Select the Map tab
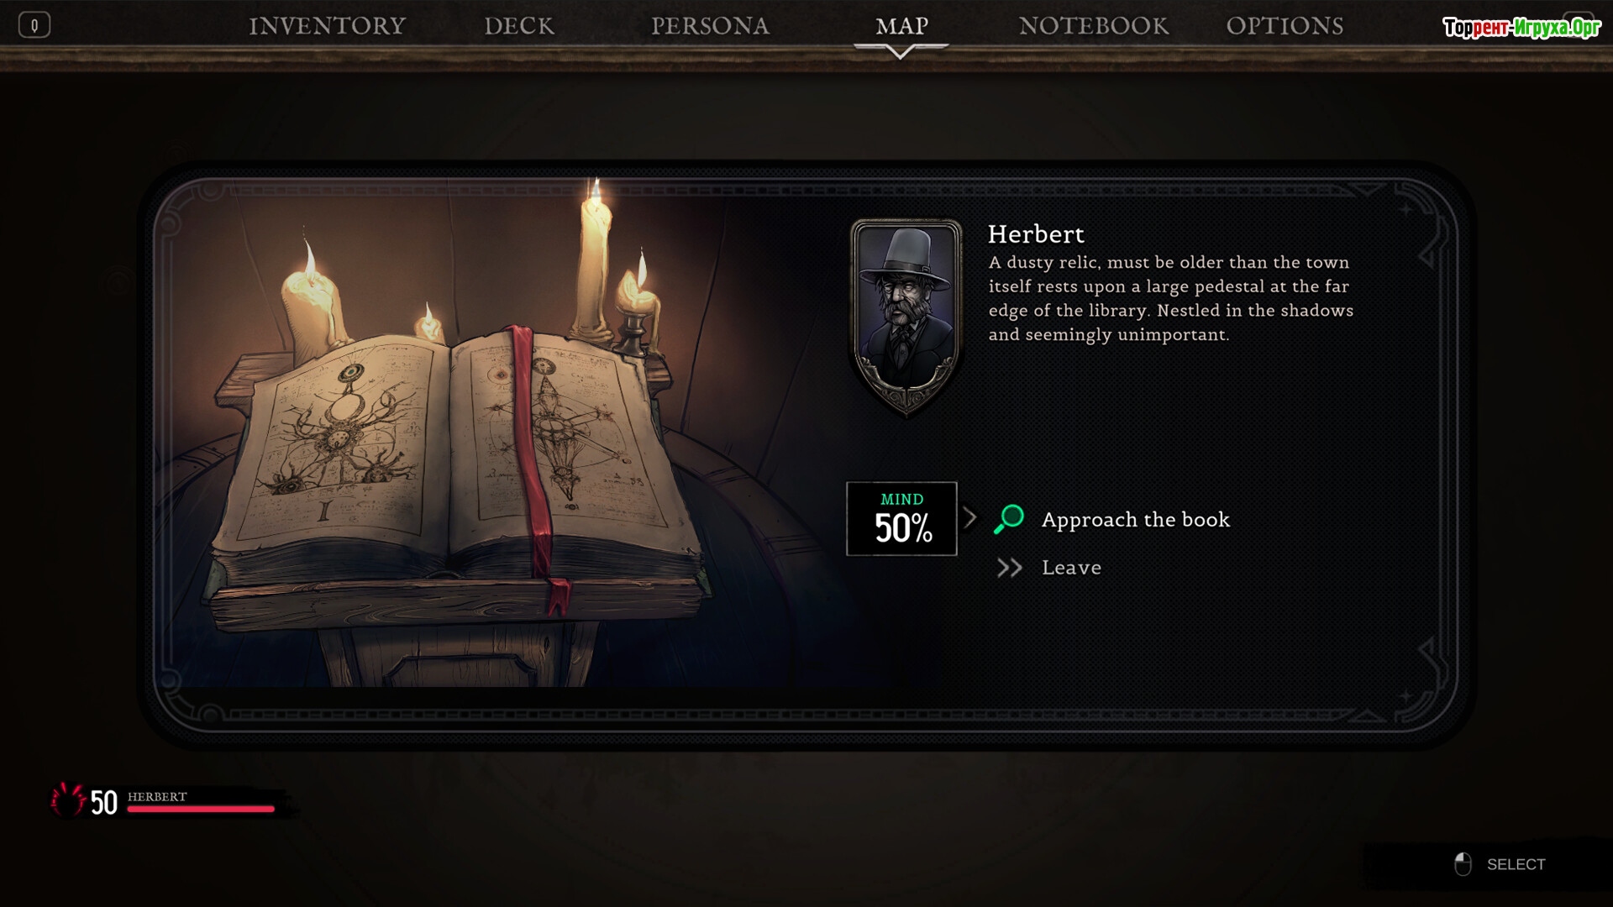Screen dimensions: 1613x907 point(901,26)
